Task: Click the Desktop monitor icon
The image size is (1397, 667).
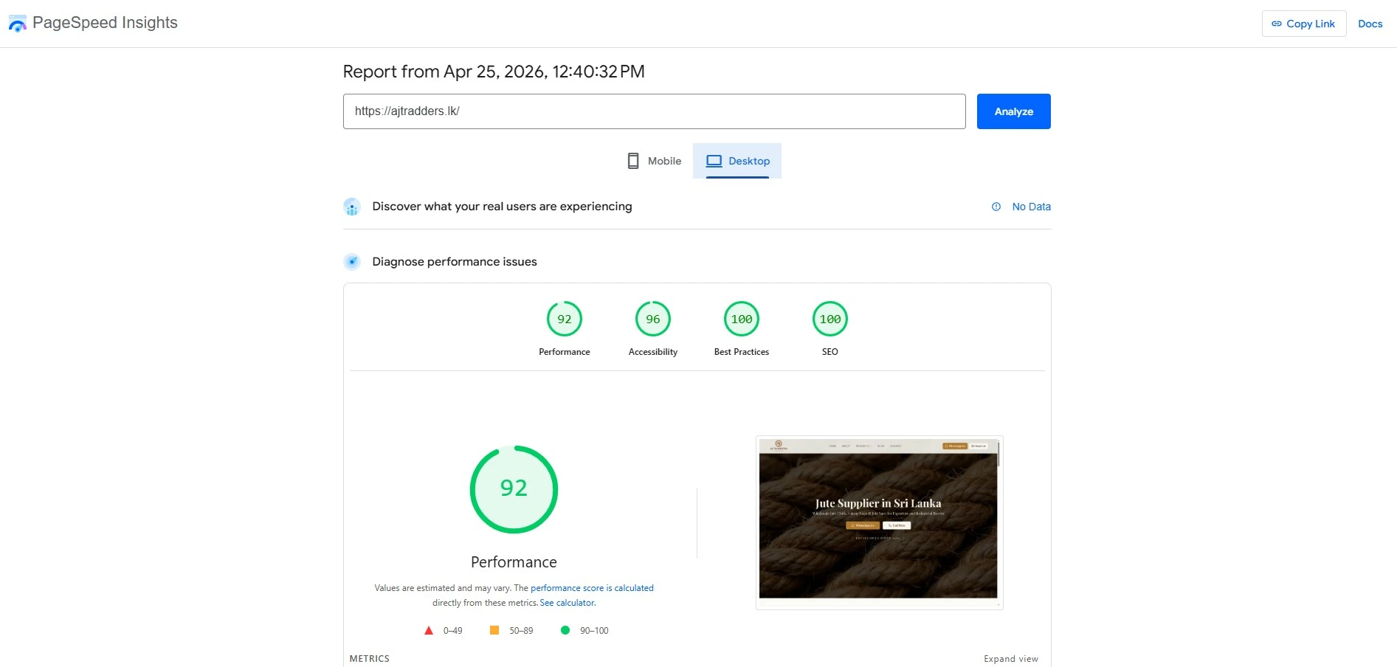Action: (714, 161)
